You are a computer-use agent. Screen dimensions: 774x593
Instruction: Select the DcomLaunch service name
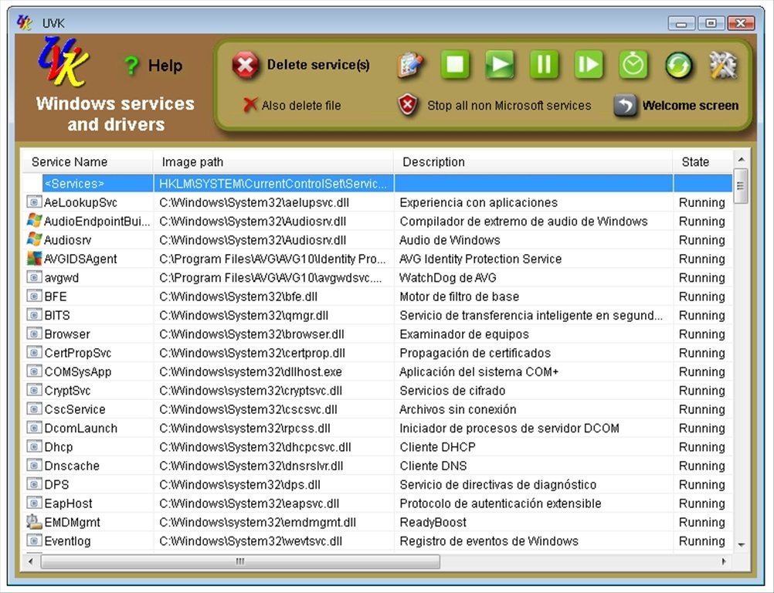pos(80,428)
